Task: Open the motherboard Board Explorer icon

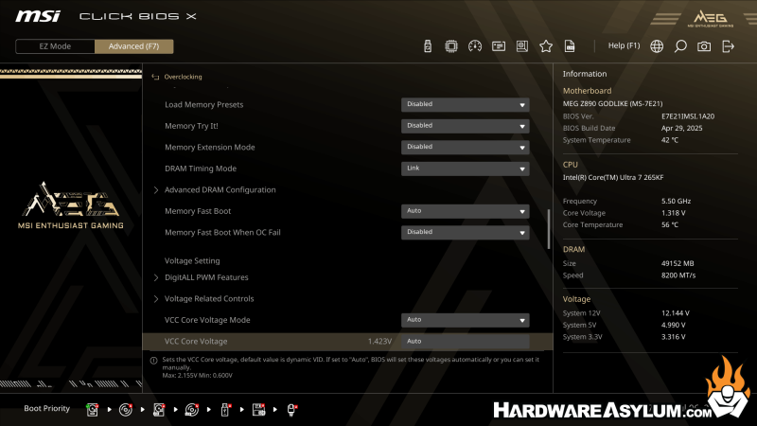Action: click(x=522, y=46)
